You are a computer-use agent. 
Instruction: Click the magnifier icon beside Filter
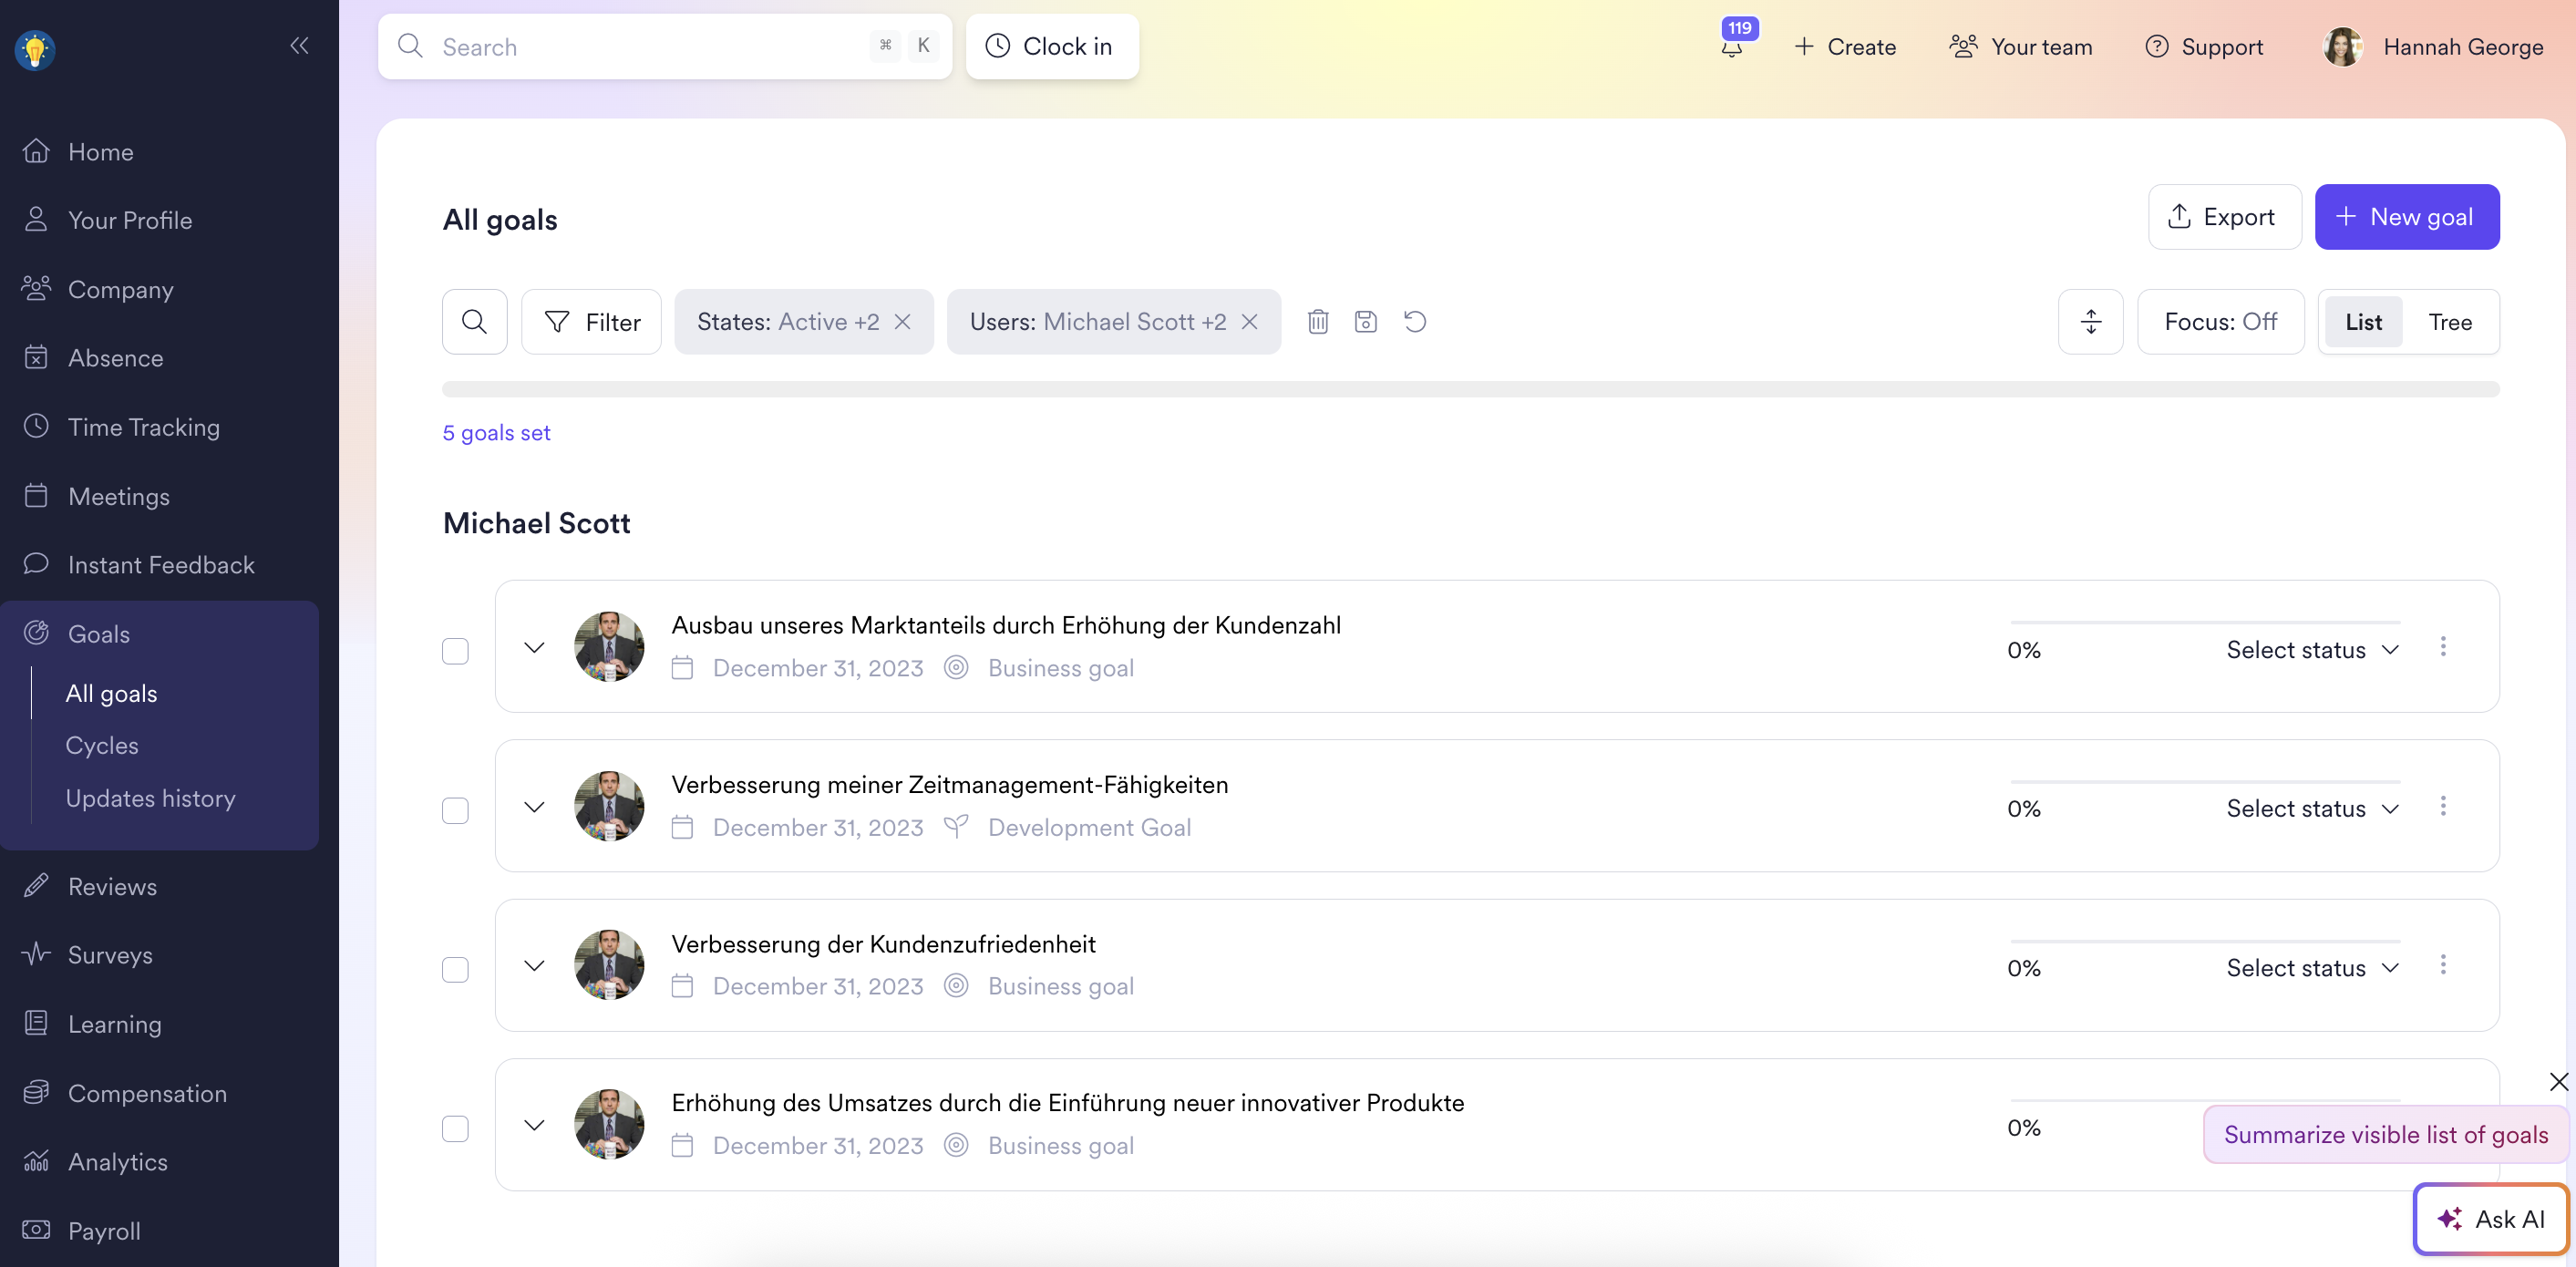474,322
